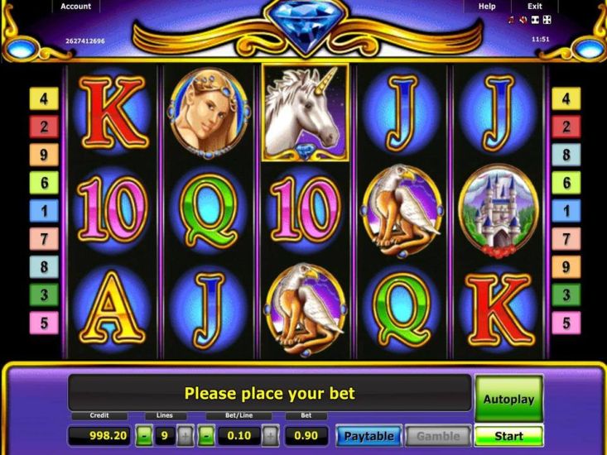Click the Exit option
Screen dimensions: 607x455
pyautogui.click(x=535, y=6)
